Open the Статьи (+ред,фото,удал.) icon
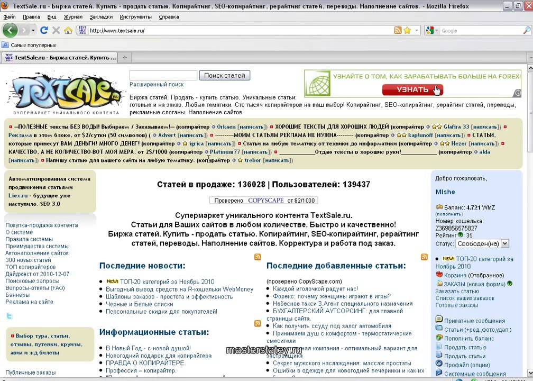533x381 pixels. click(x=439, y=328)
